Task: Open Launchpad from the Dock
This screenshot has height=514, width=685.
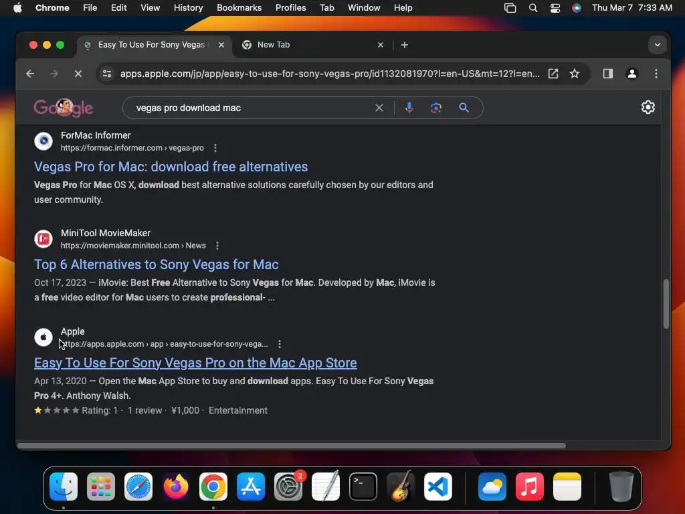Action: coord(101,487)
